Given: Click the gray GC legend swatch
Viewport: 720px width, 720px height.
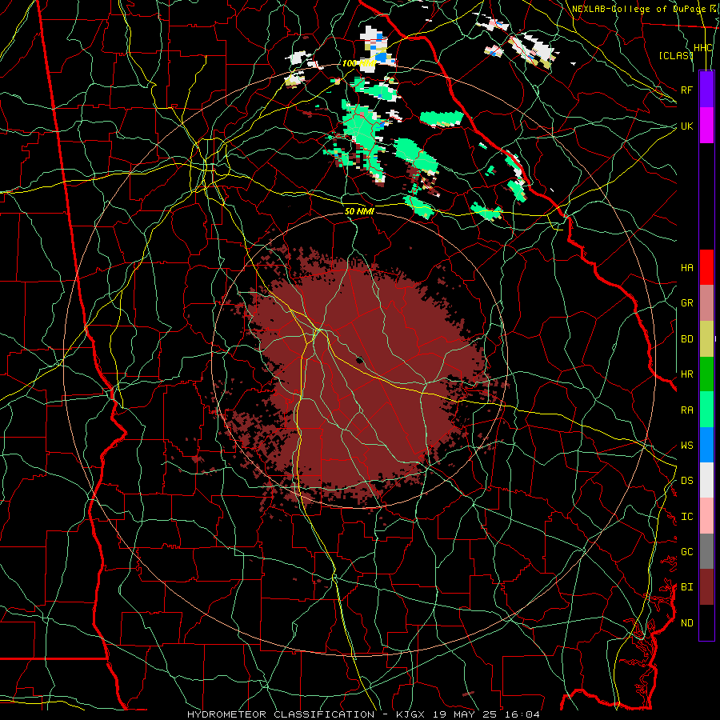Looking at the screenshot, I should pyautogui.click(x=706, y=551).
